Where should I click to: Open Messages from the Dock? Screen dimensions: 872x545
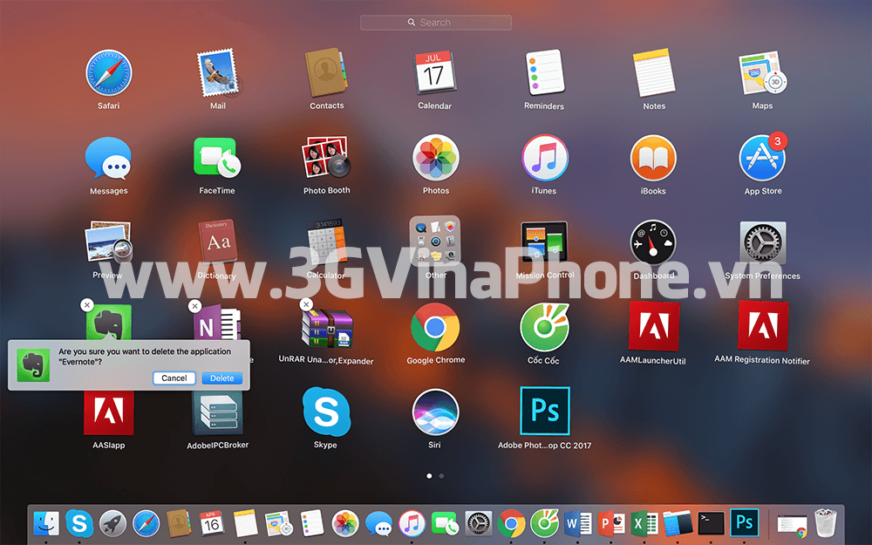point(378,523)
